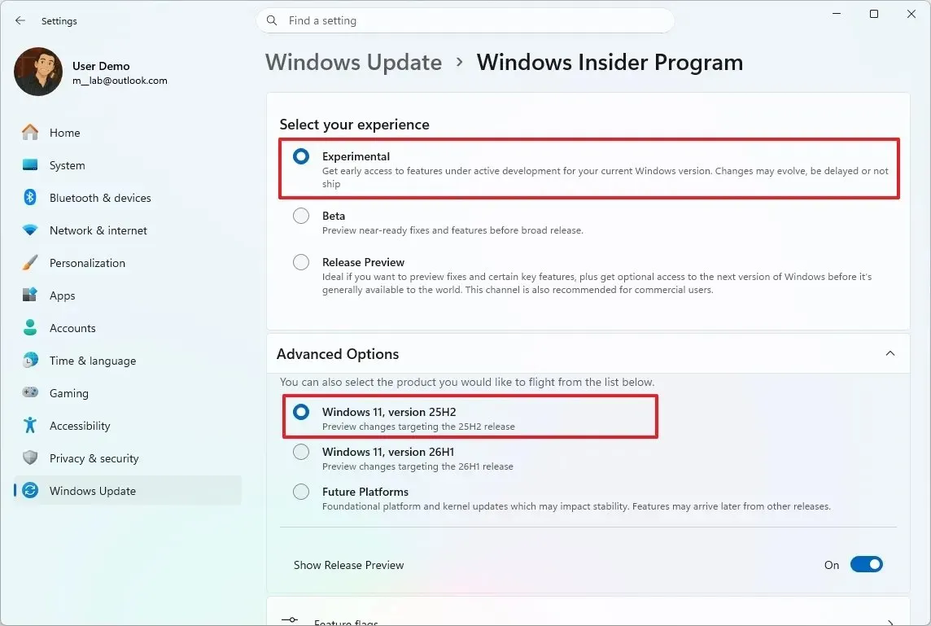Open Time & language settings
The width and height of the screenshot is (931, 626).
[x=128, y=361]
